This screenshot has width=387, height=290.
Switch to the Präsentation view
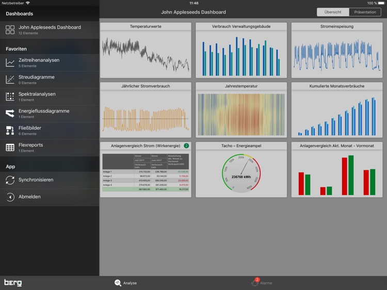pos(365,12)
